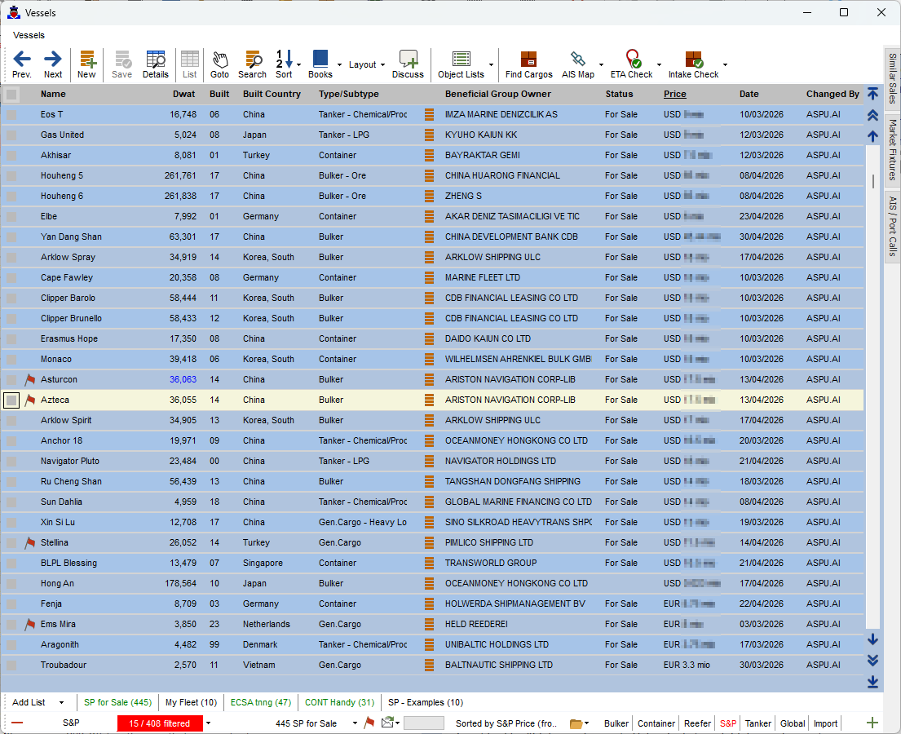901x734 pixels.
Task: Click the red 15 / 408 filtered indicator
Action: [160, 723]
